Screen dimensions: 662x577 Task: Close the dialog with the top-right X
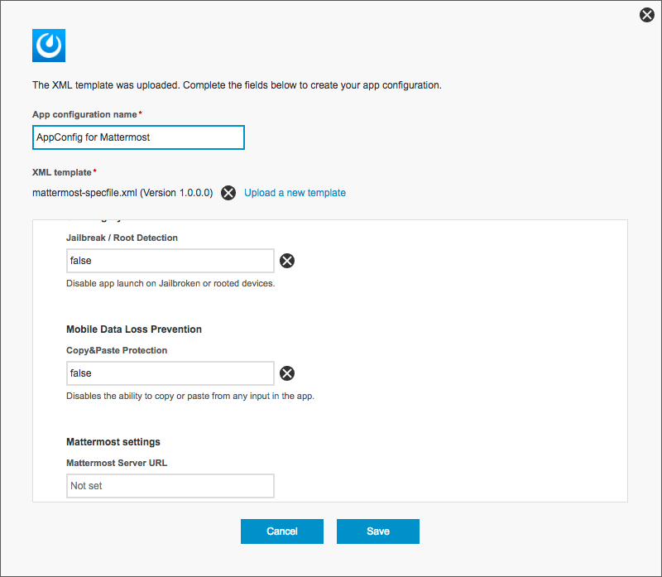(646, 15)
